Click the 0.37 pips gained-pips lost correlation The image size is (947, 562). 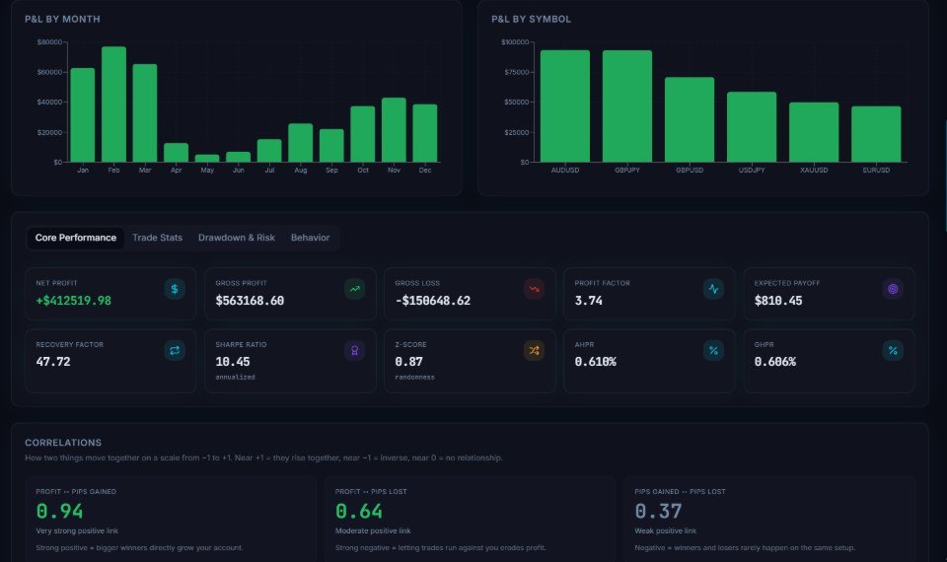tap(658, 512)
